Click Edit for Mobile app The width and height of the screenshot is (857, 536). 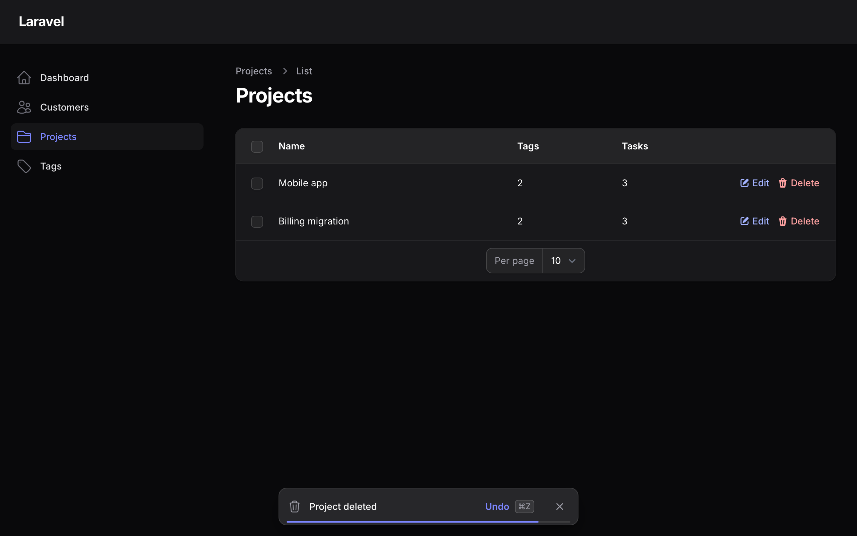pos(755,183)
